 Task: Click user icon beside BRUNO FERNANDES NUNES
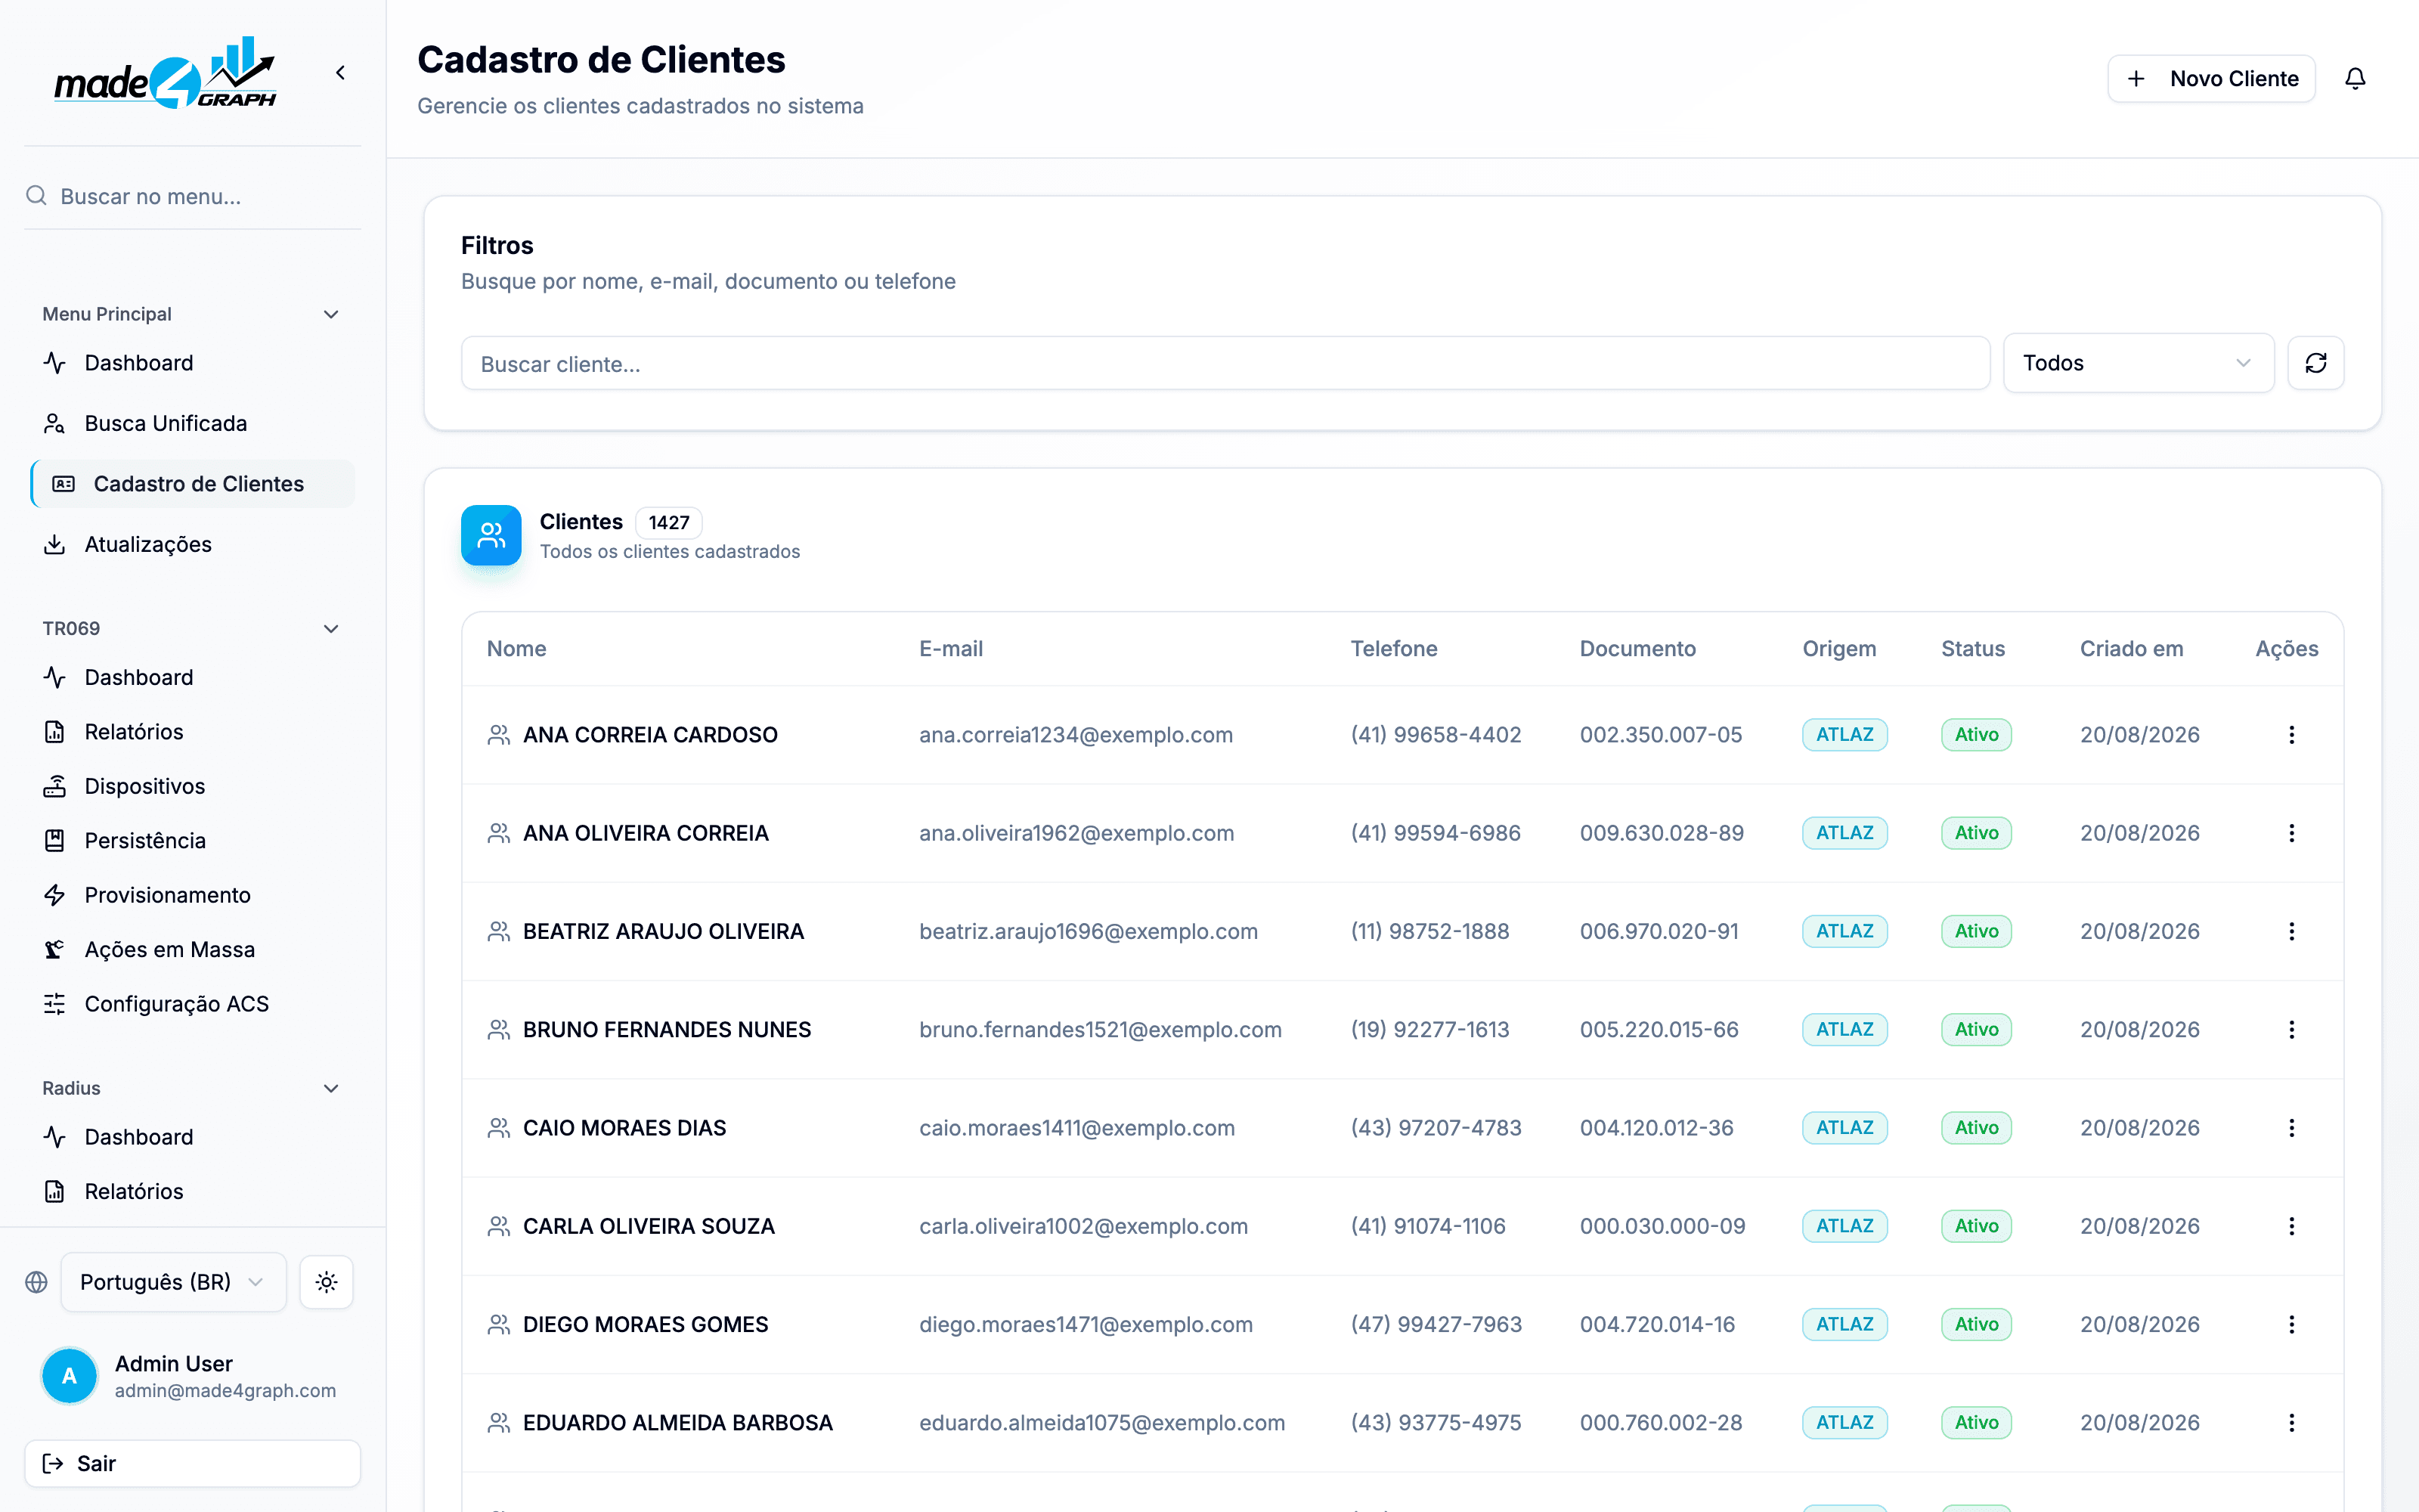click(x=499, y=1029)
